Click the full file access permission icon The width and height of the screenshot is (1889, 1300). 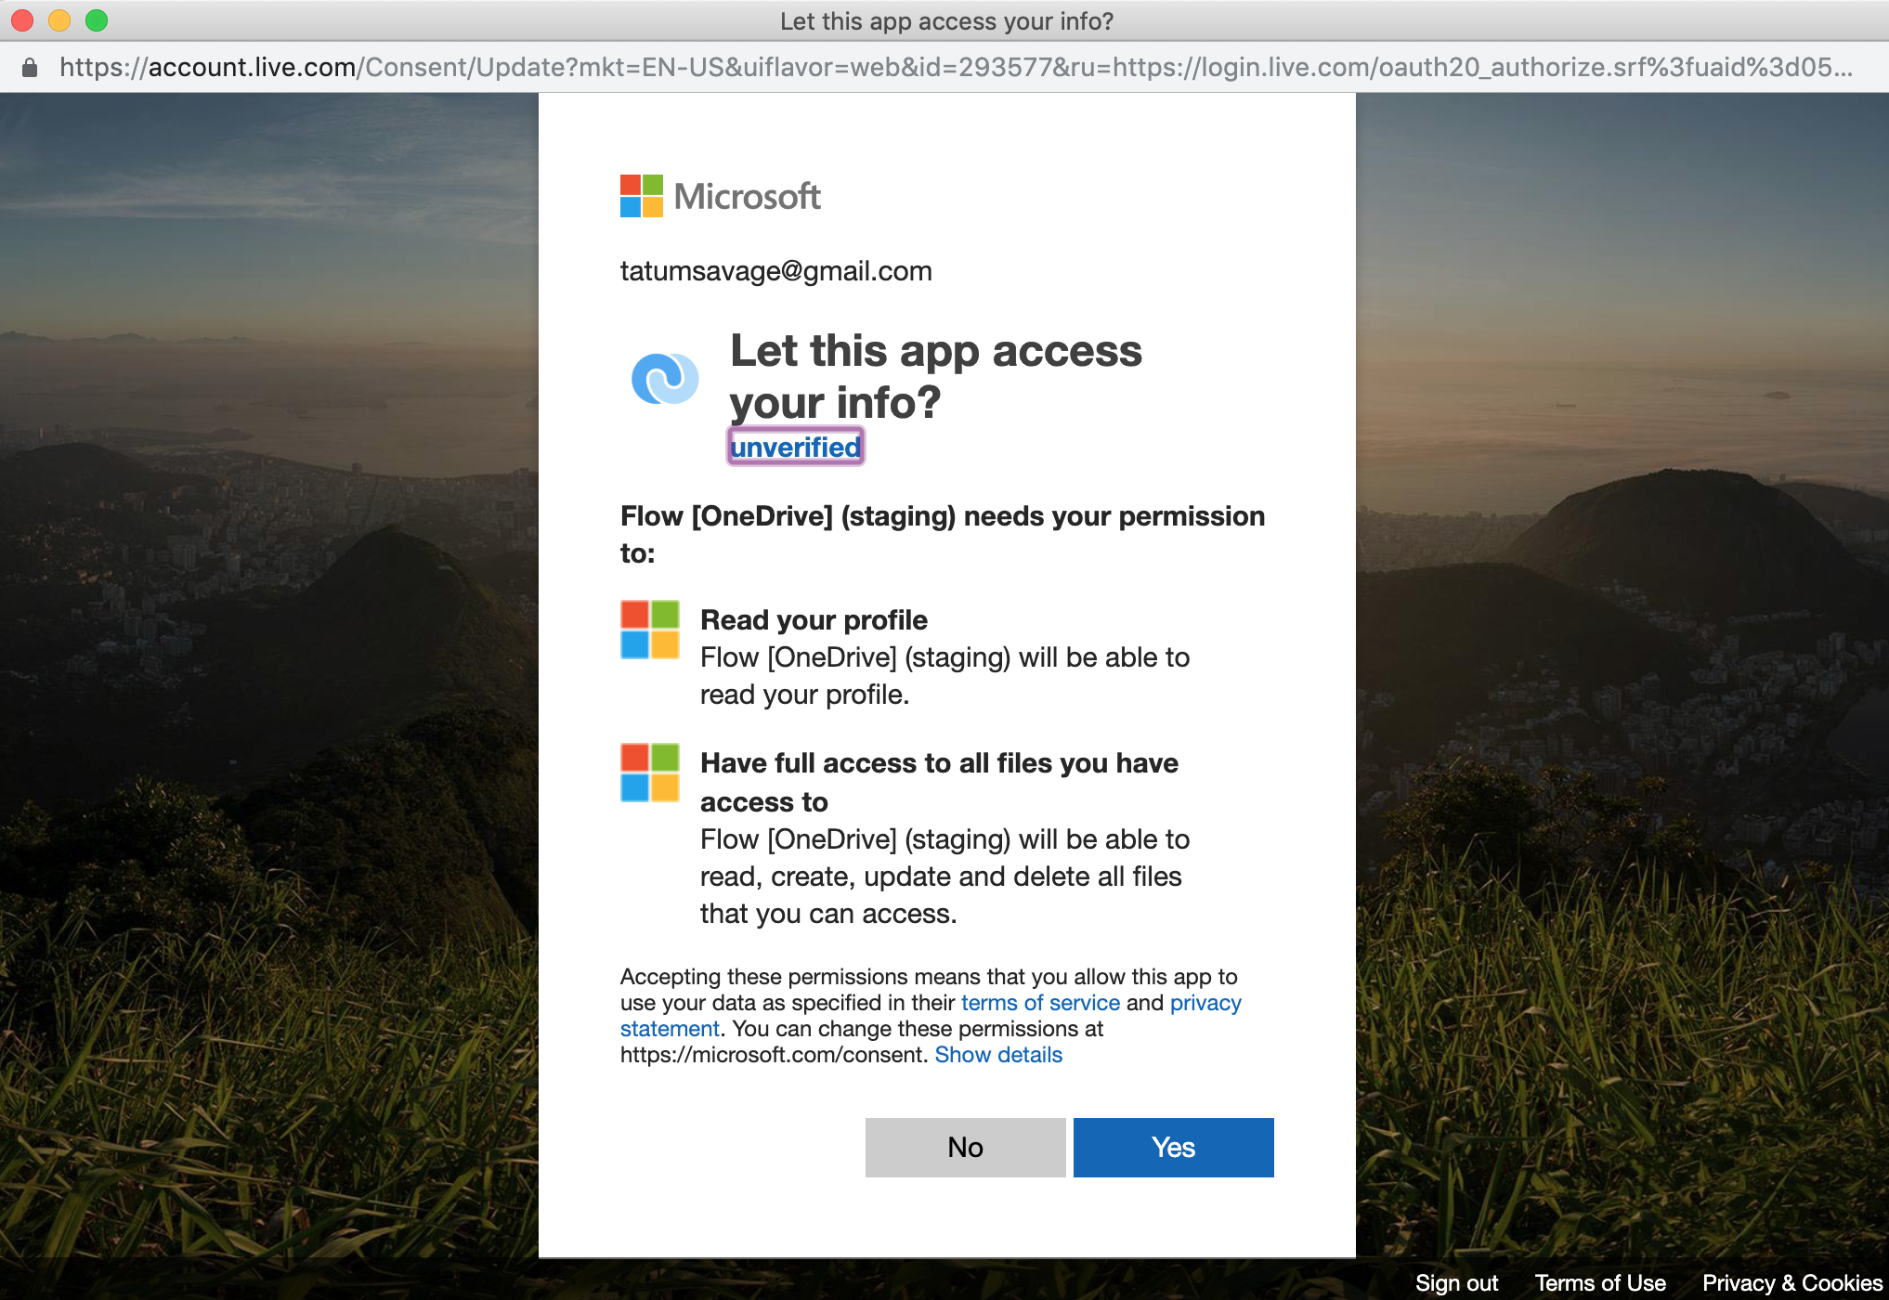tap(649, 773)
